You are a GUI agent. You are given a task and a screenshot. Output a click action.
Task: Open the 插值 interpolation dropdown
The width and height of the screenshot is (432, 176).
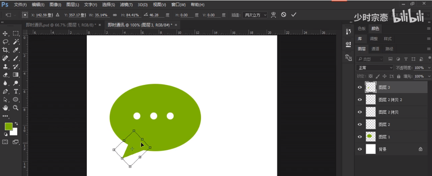(255, 15)
